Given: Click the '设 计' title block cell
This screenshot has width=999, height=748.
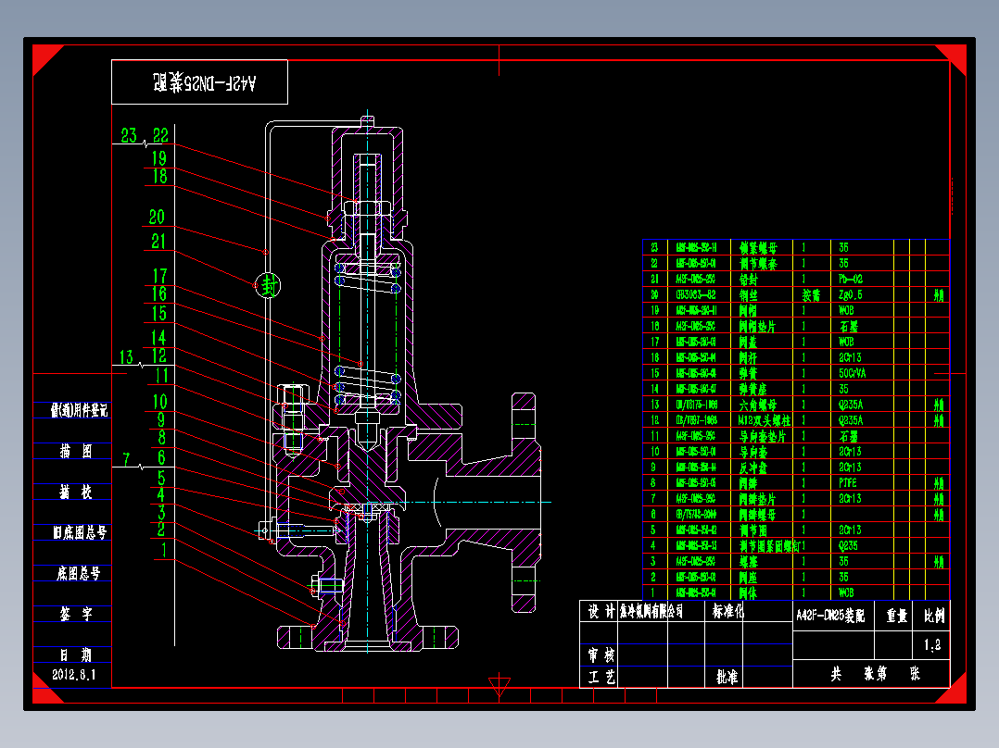Looking at the screenshot, I should click(601, 612).
